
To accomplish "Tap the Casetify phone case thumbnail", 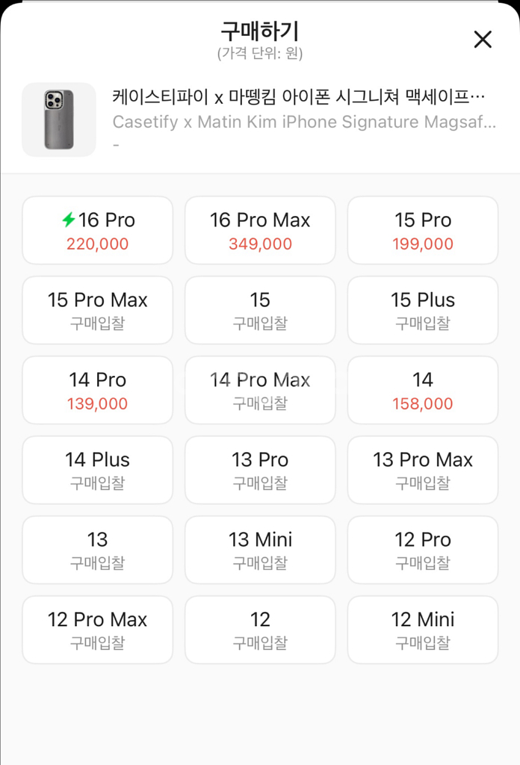I will pyautogui.click(x=59, y=120).
